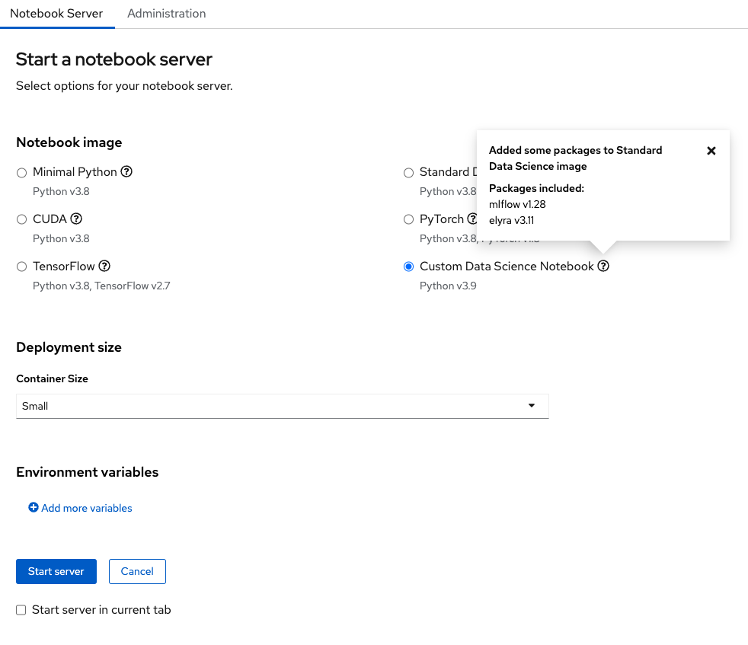Click the Select options for your notebook server text
This screenshot has width=748, height=645.
(124, 86)
